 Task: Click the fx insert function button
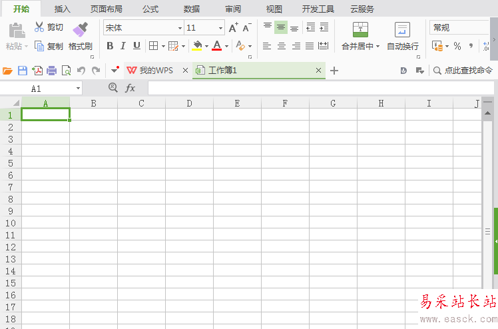pyautogui.click(x=130, y=88)
